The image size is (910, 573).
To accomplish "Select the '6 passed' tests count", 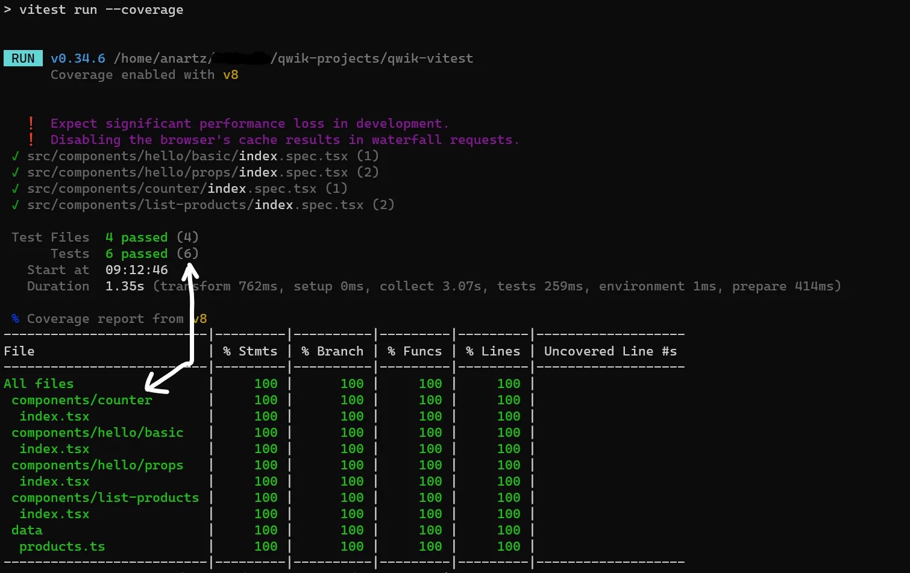I will (137, 254).
